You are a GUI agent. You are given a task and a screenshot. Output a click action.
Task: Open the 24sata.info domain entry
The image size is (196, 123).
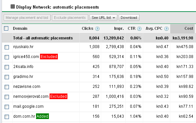(x=23, y=66)
